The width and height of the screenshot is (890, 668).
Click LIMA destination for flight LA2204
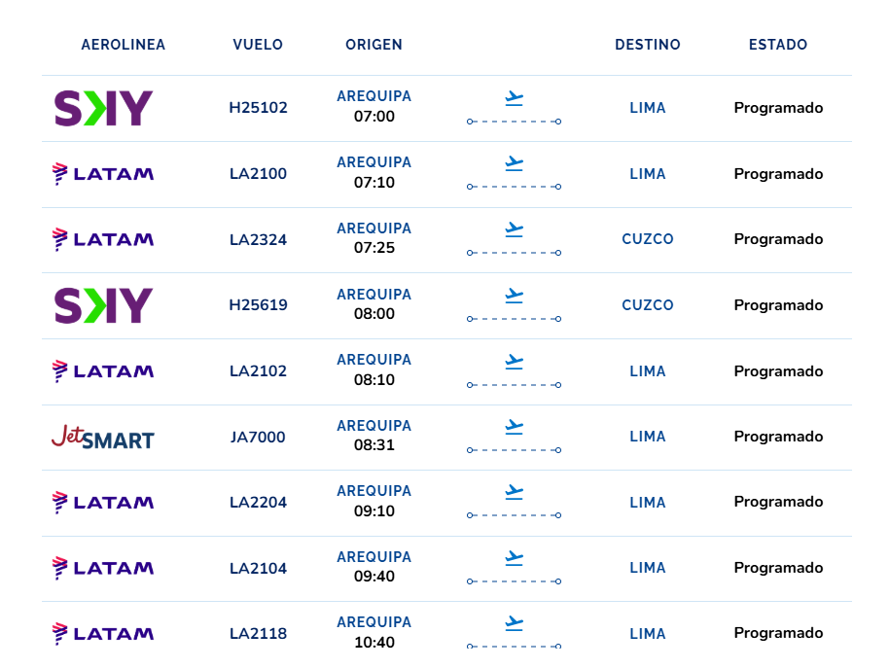tap(648, 503)
